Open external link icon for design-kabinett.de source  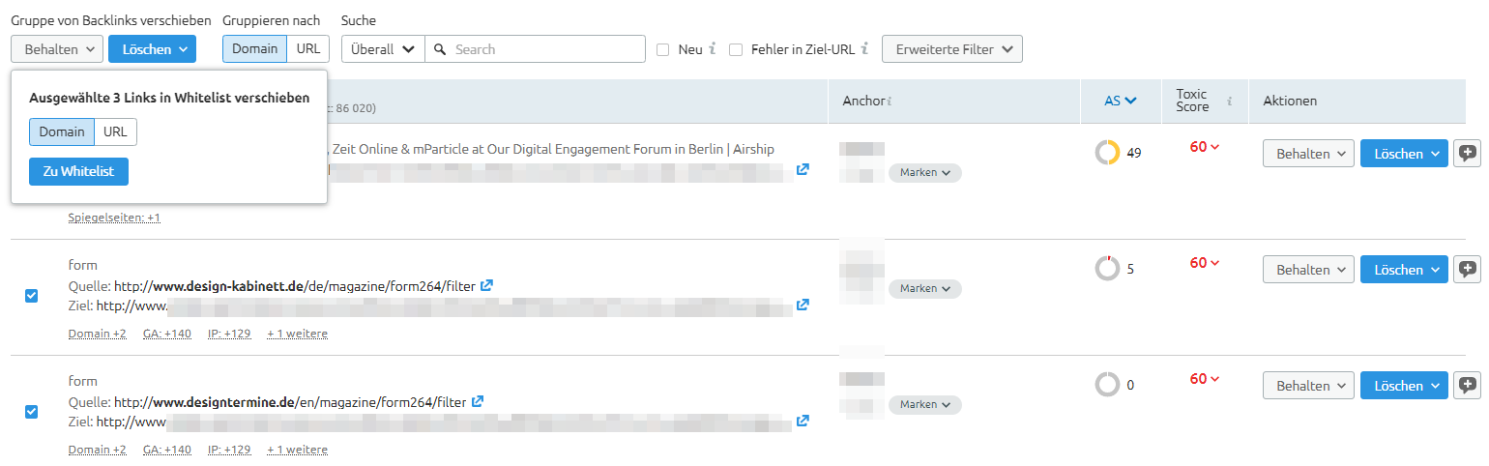[487, 285]
